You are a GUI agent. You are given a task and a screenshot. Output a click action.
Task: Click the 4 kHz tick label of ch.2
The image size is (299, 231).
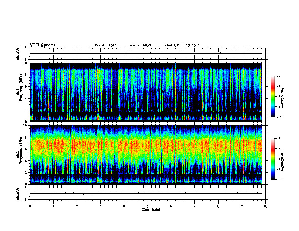pos(26,161)
